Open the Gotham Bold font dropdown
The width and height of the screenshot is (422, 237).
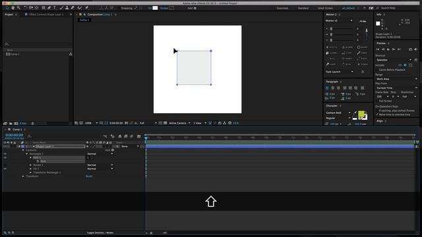pyautogui.click(x=338, y=113)
